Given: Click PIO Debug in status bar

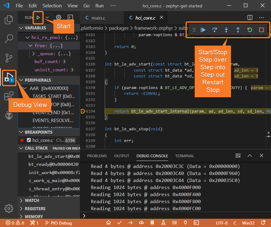Looking at the screenshot, I should tap(59, 223).
